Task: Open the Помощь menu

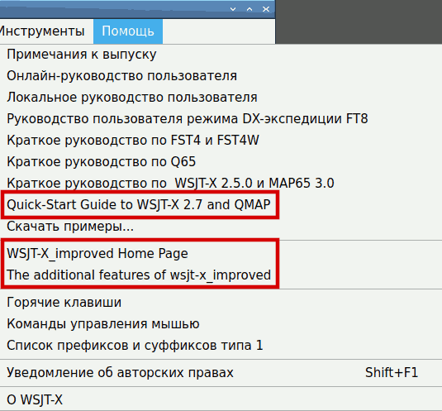Action: [x=128, y=31]
